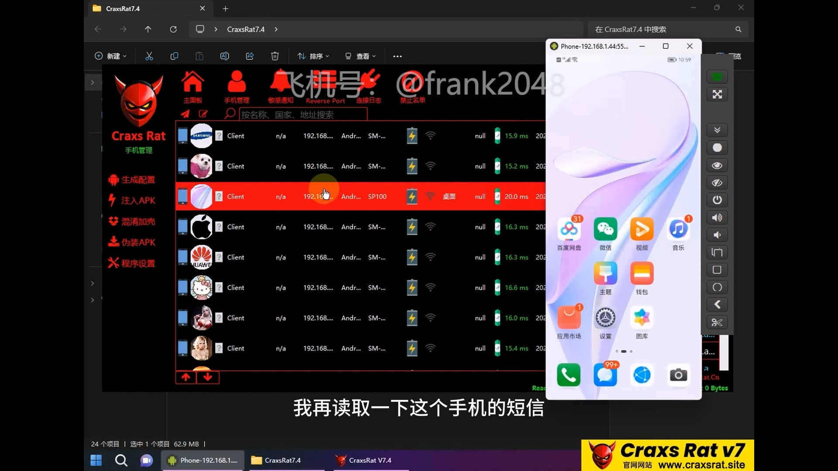Click the square recents button in the phone toolbar
This screenshot has width=838, height=471.
(x=717, y=270)
